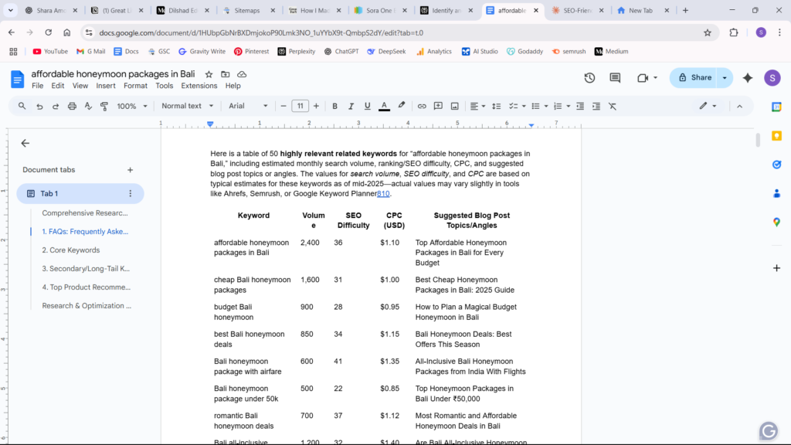791x445 pixels.
Task: Open the text color picker
Action: [384, 106]
